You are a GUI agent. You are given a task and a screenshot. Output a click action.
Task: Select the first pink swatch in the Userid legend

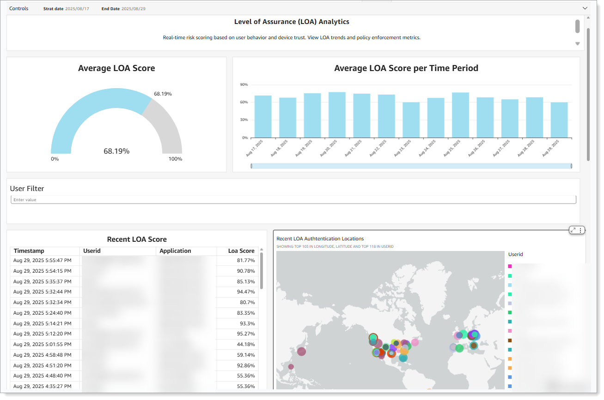[510, 266]
